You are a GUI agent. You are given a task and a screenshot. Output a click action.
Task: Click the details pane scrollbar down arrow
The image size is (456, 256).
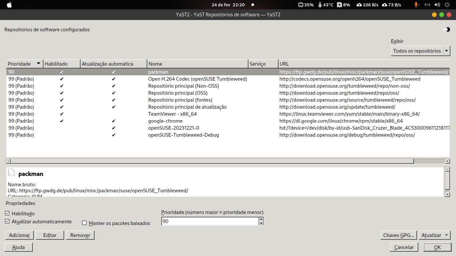point(448,195)
